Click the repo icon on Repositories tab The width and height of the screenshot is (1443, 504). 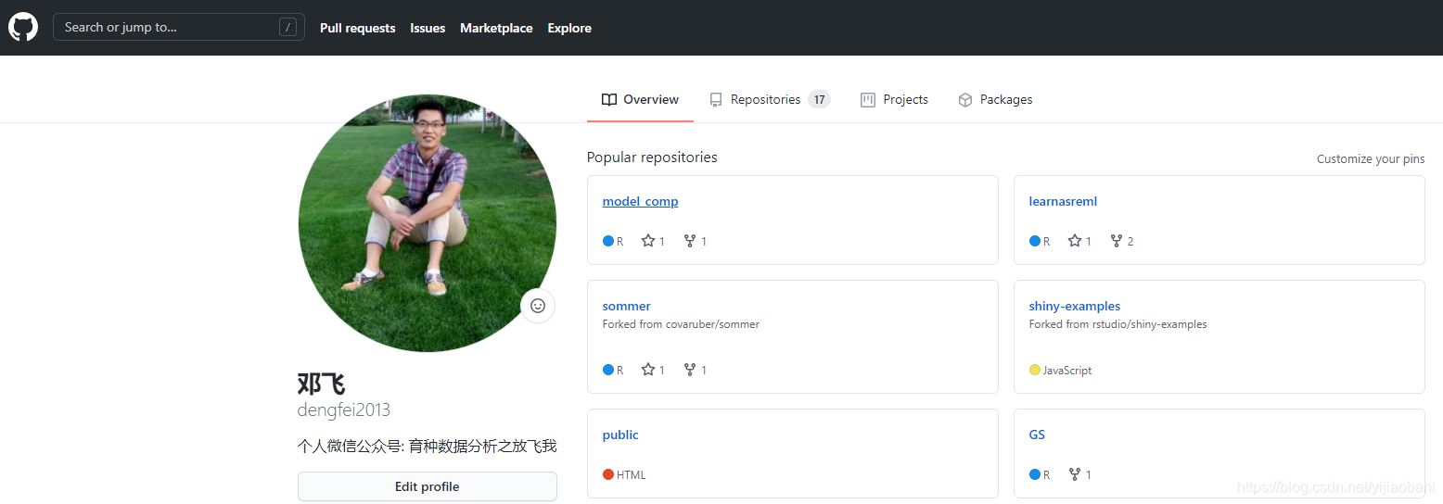pos(716,100)
